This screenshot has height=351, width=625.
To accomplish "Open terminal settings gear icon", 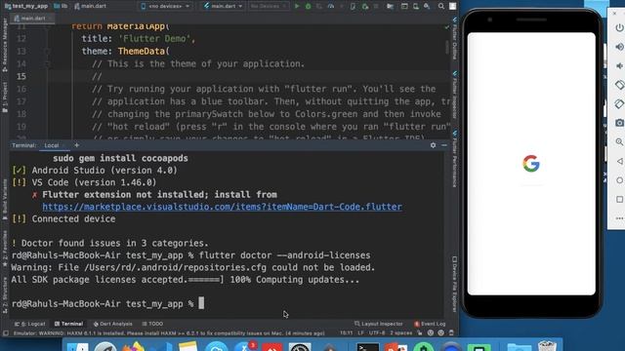I will (433, 145).
